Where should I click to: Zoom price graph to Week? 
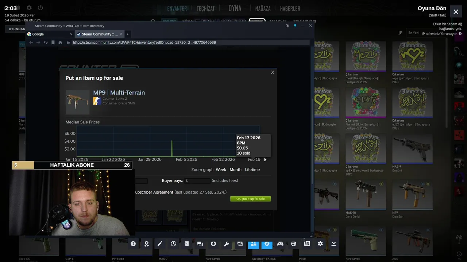(x=221, y=170)
